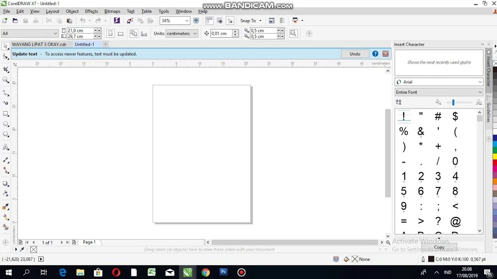Increase the nudge distance value
This screenshot has width=497, height=279.
click(x=235, y=31)
